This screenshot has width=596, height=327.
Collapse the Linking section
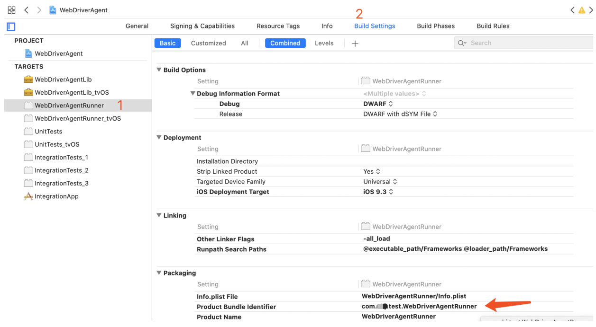click(159, 215)
